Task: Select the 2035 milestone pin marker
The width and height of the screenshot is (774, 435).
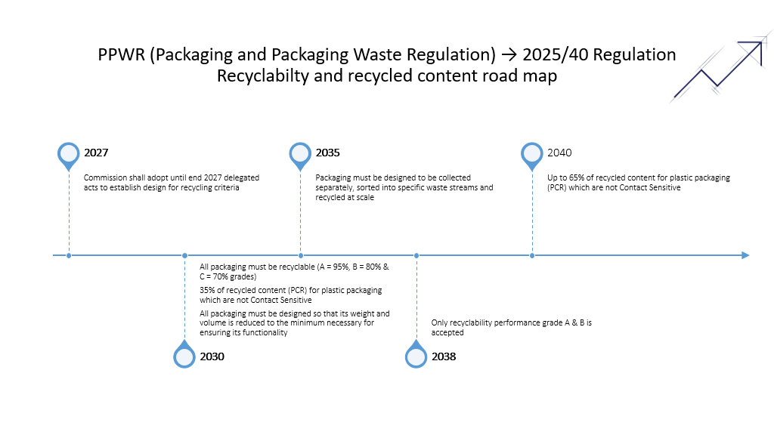Action: pos(301,154)
